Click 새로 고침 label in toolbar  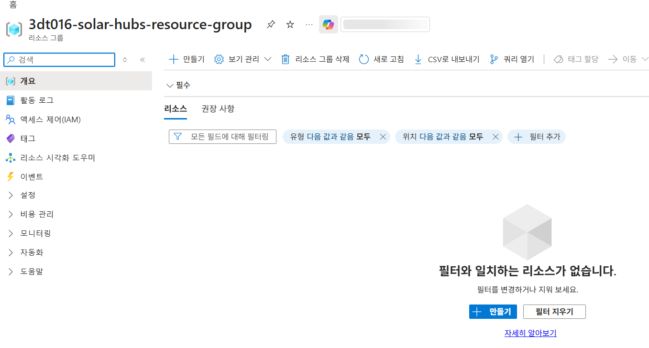[x=388, y=59]
